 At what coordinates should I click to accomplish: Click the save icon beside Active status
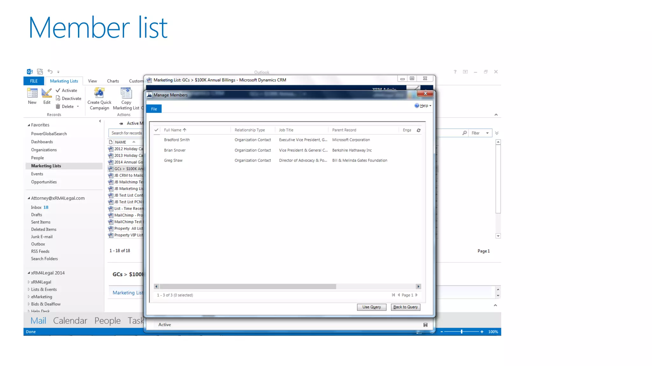click(x=425, y=325)
